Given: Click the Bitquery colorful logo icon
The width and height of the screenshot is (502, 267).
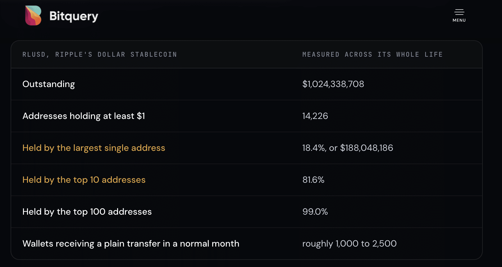Looking at the screenshot, I should tap(33, 15).
